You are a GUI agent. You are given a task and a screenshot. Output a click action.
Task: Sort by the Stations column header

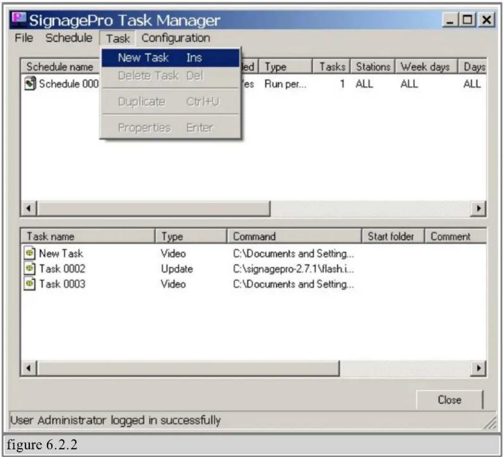[373, 67]
